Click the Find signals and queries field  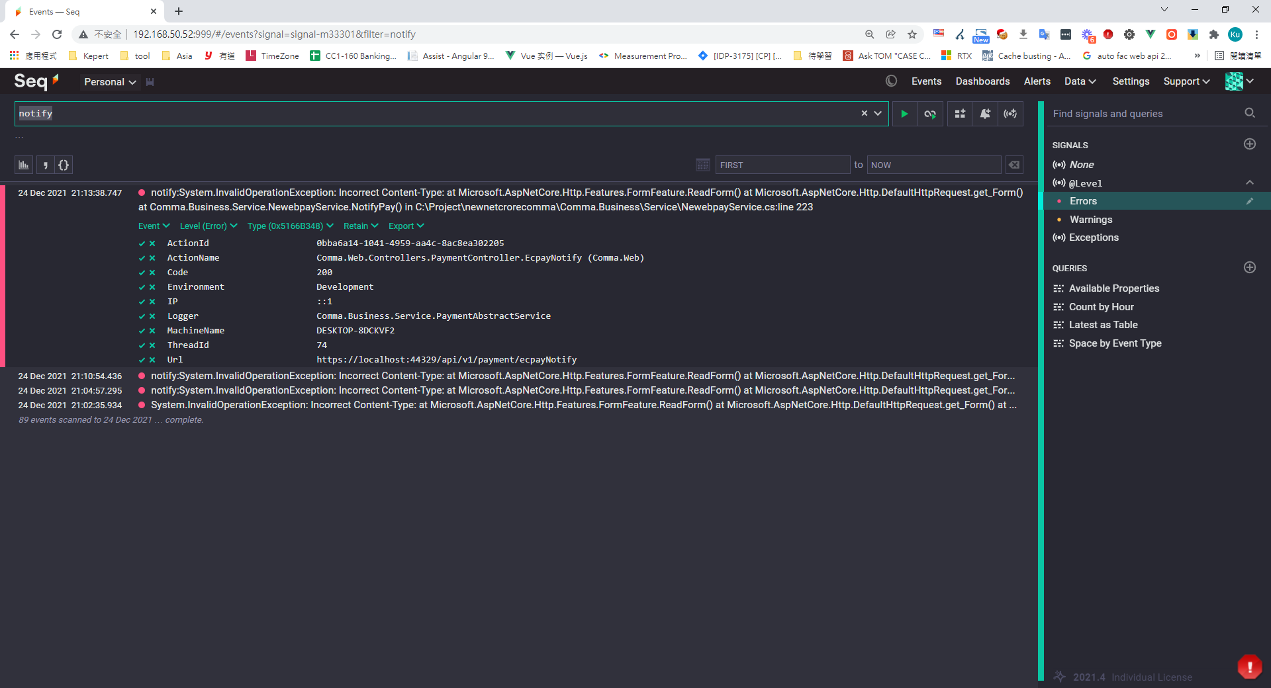point(1145,114)
